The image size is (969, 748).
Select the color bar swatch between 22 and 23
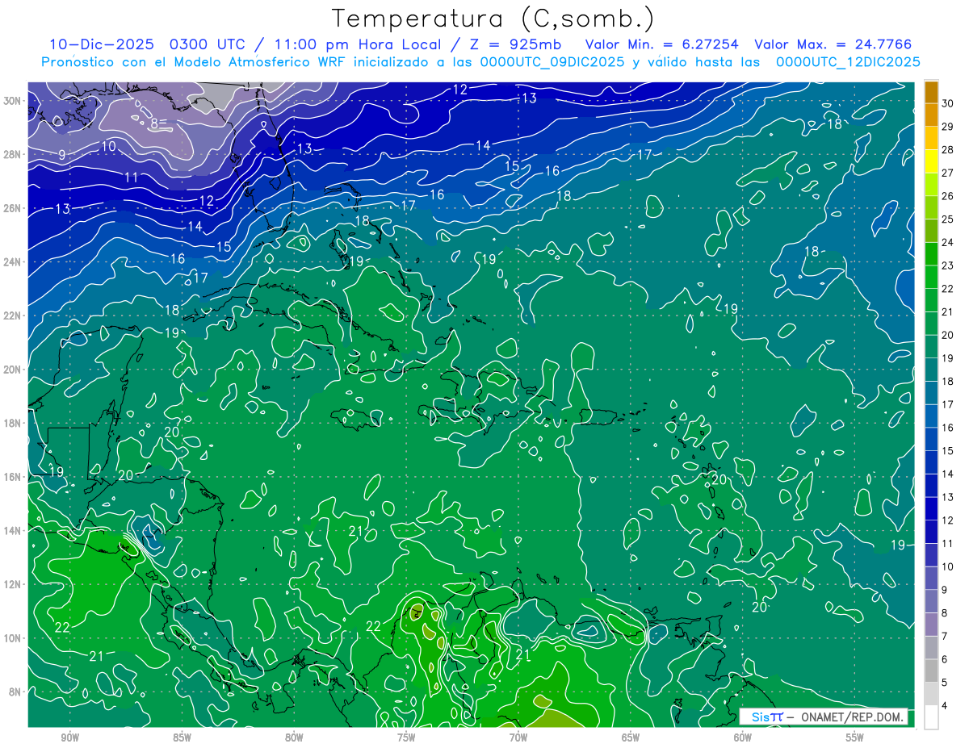click(931, 278)
